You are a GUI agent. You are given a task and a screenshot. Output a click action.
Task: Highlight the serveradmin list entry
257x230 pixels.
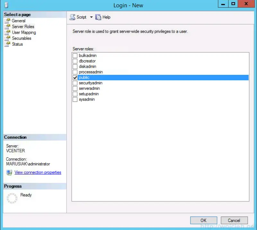click(x=89, y=88)
